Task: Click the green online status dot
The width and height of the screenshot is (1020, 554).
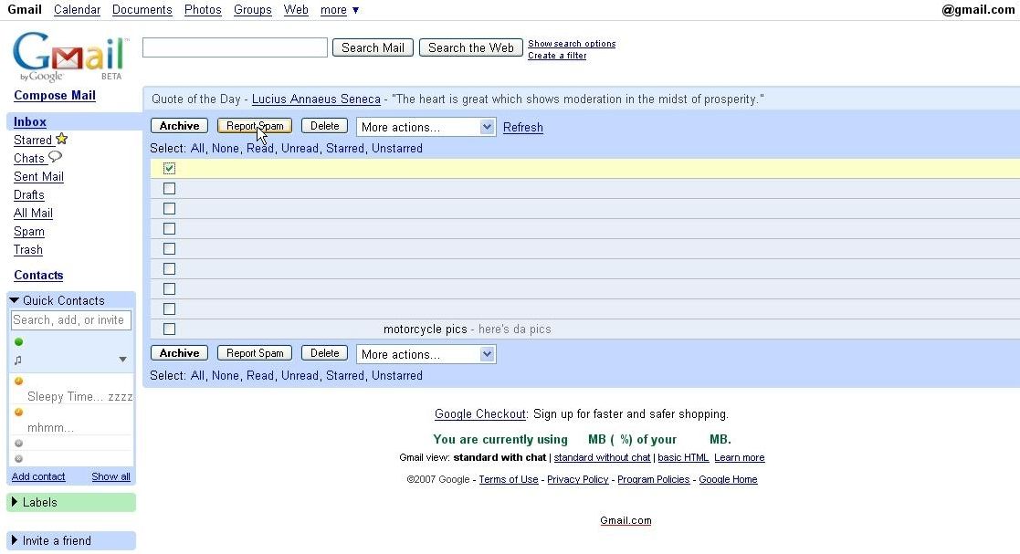Action: pyautogui.click(x=18, y=342)
